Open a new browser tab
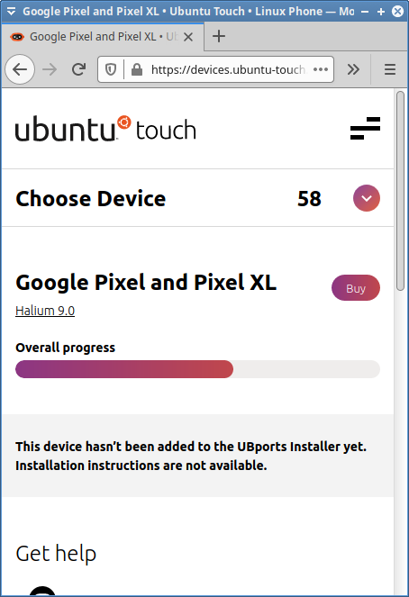The width and height of the screenshot is (409, 597). pos(219,37)
